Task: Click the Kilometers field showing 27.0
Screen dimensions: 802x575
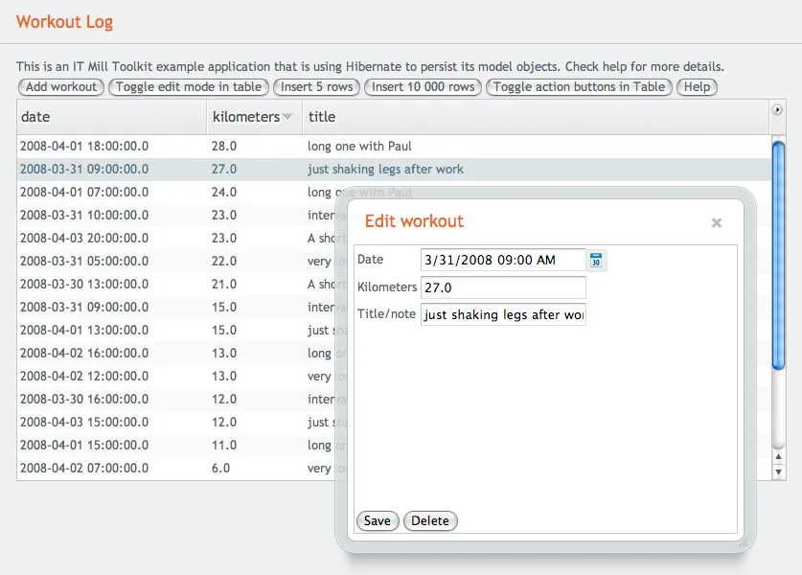Action: click(x=503, y=287)
